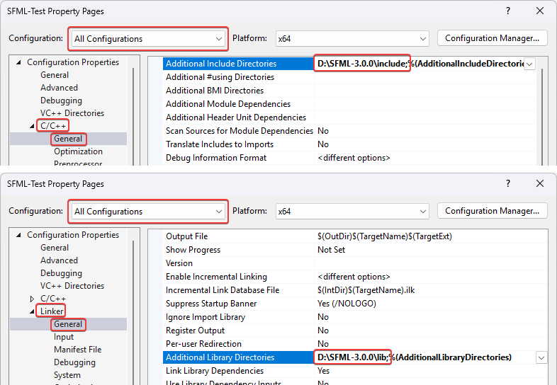Open Configuration Manager from the Linker settings dialog
Image resolution: width=557 pixels, height=385 pixels.
pyautogui.click(x=492, y=211)
